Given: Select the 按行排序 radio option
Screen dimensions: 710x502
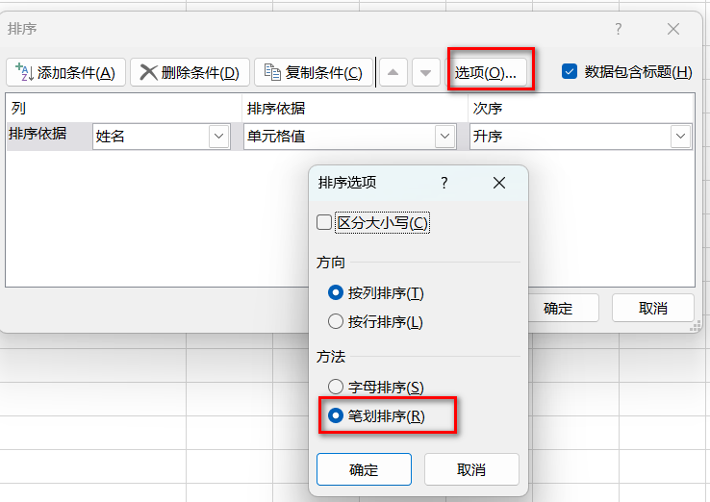Looking at the screenshot, I should coord(336,321).
